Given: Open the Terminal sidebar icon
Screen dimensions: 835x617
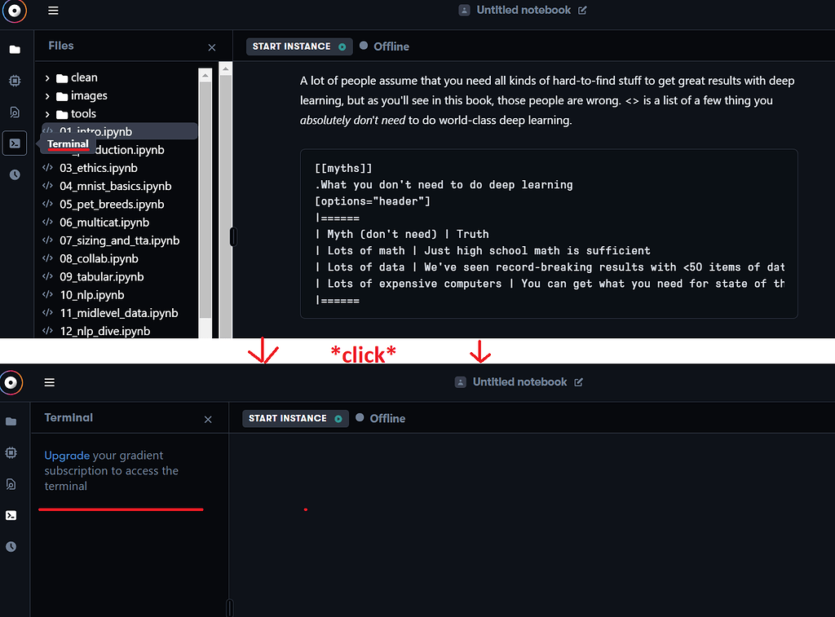Looking at the screenshot, I should [x=15, y=143].
